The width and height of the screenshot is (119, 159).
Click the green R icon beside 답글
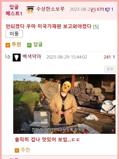click(29, 45)
